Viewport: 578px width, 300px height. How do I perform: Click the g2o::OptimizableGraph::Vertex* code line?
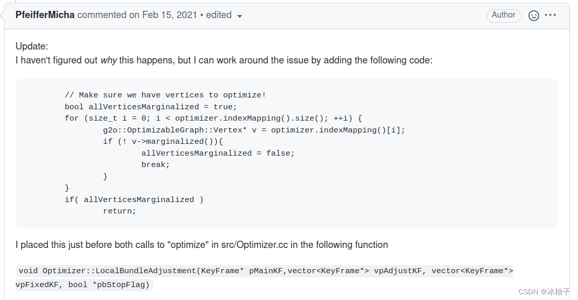tap(254, 130)
